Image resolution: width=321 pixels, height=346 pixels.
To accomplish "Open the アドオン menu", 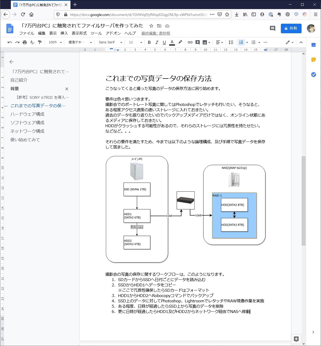I will click(113, 33).
